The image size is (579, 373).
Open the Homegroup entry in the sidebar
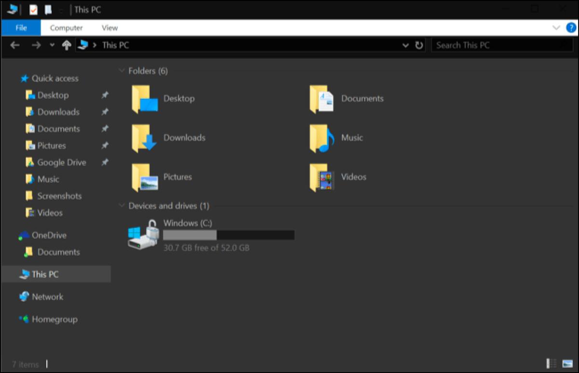click(55, 319)
